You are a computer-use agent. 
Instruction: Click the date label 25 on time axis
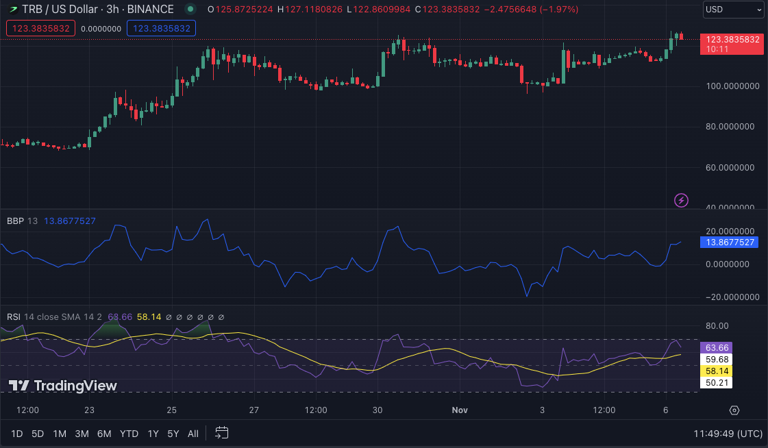point(171,410)
